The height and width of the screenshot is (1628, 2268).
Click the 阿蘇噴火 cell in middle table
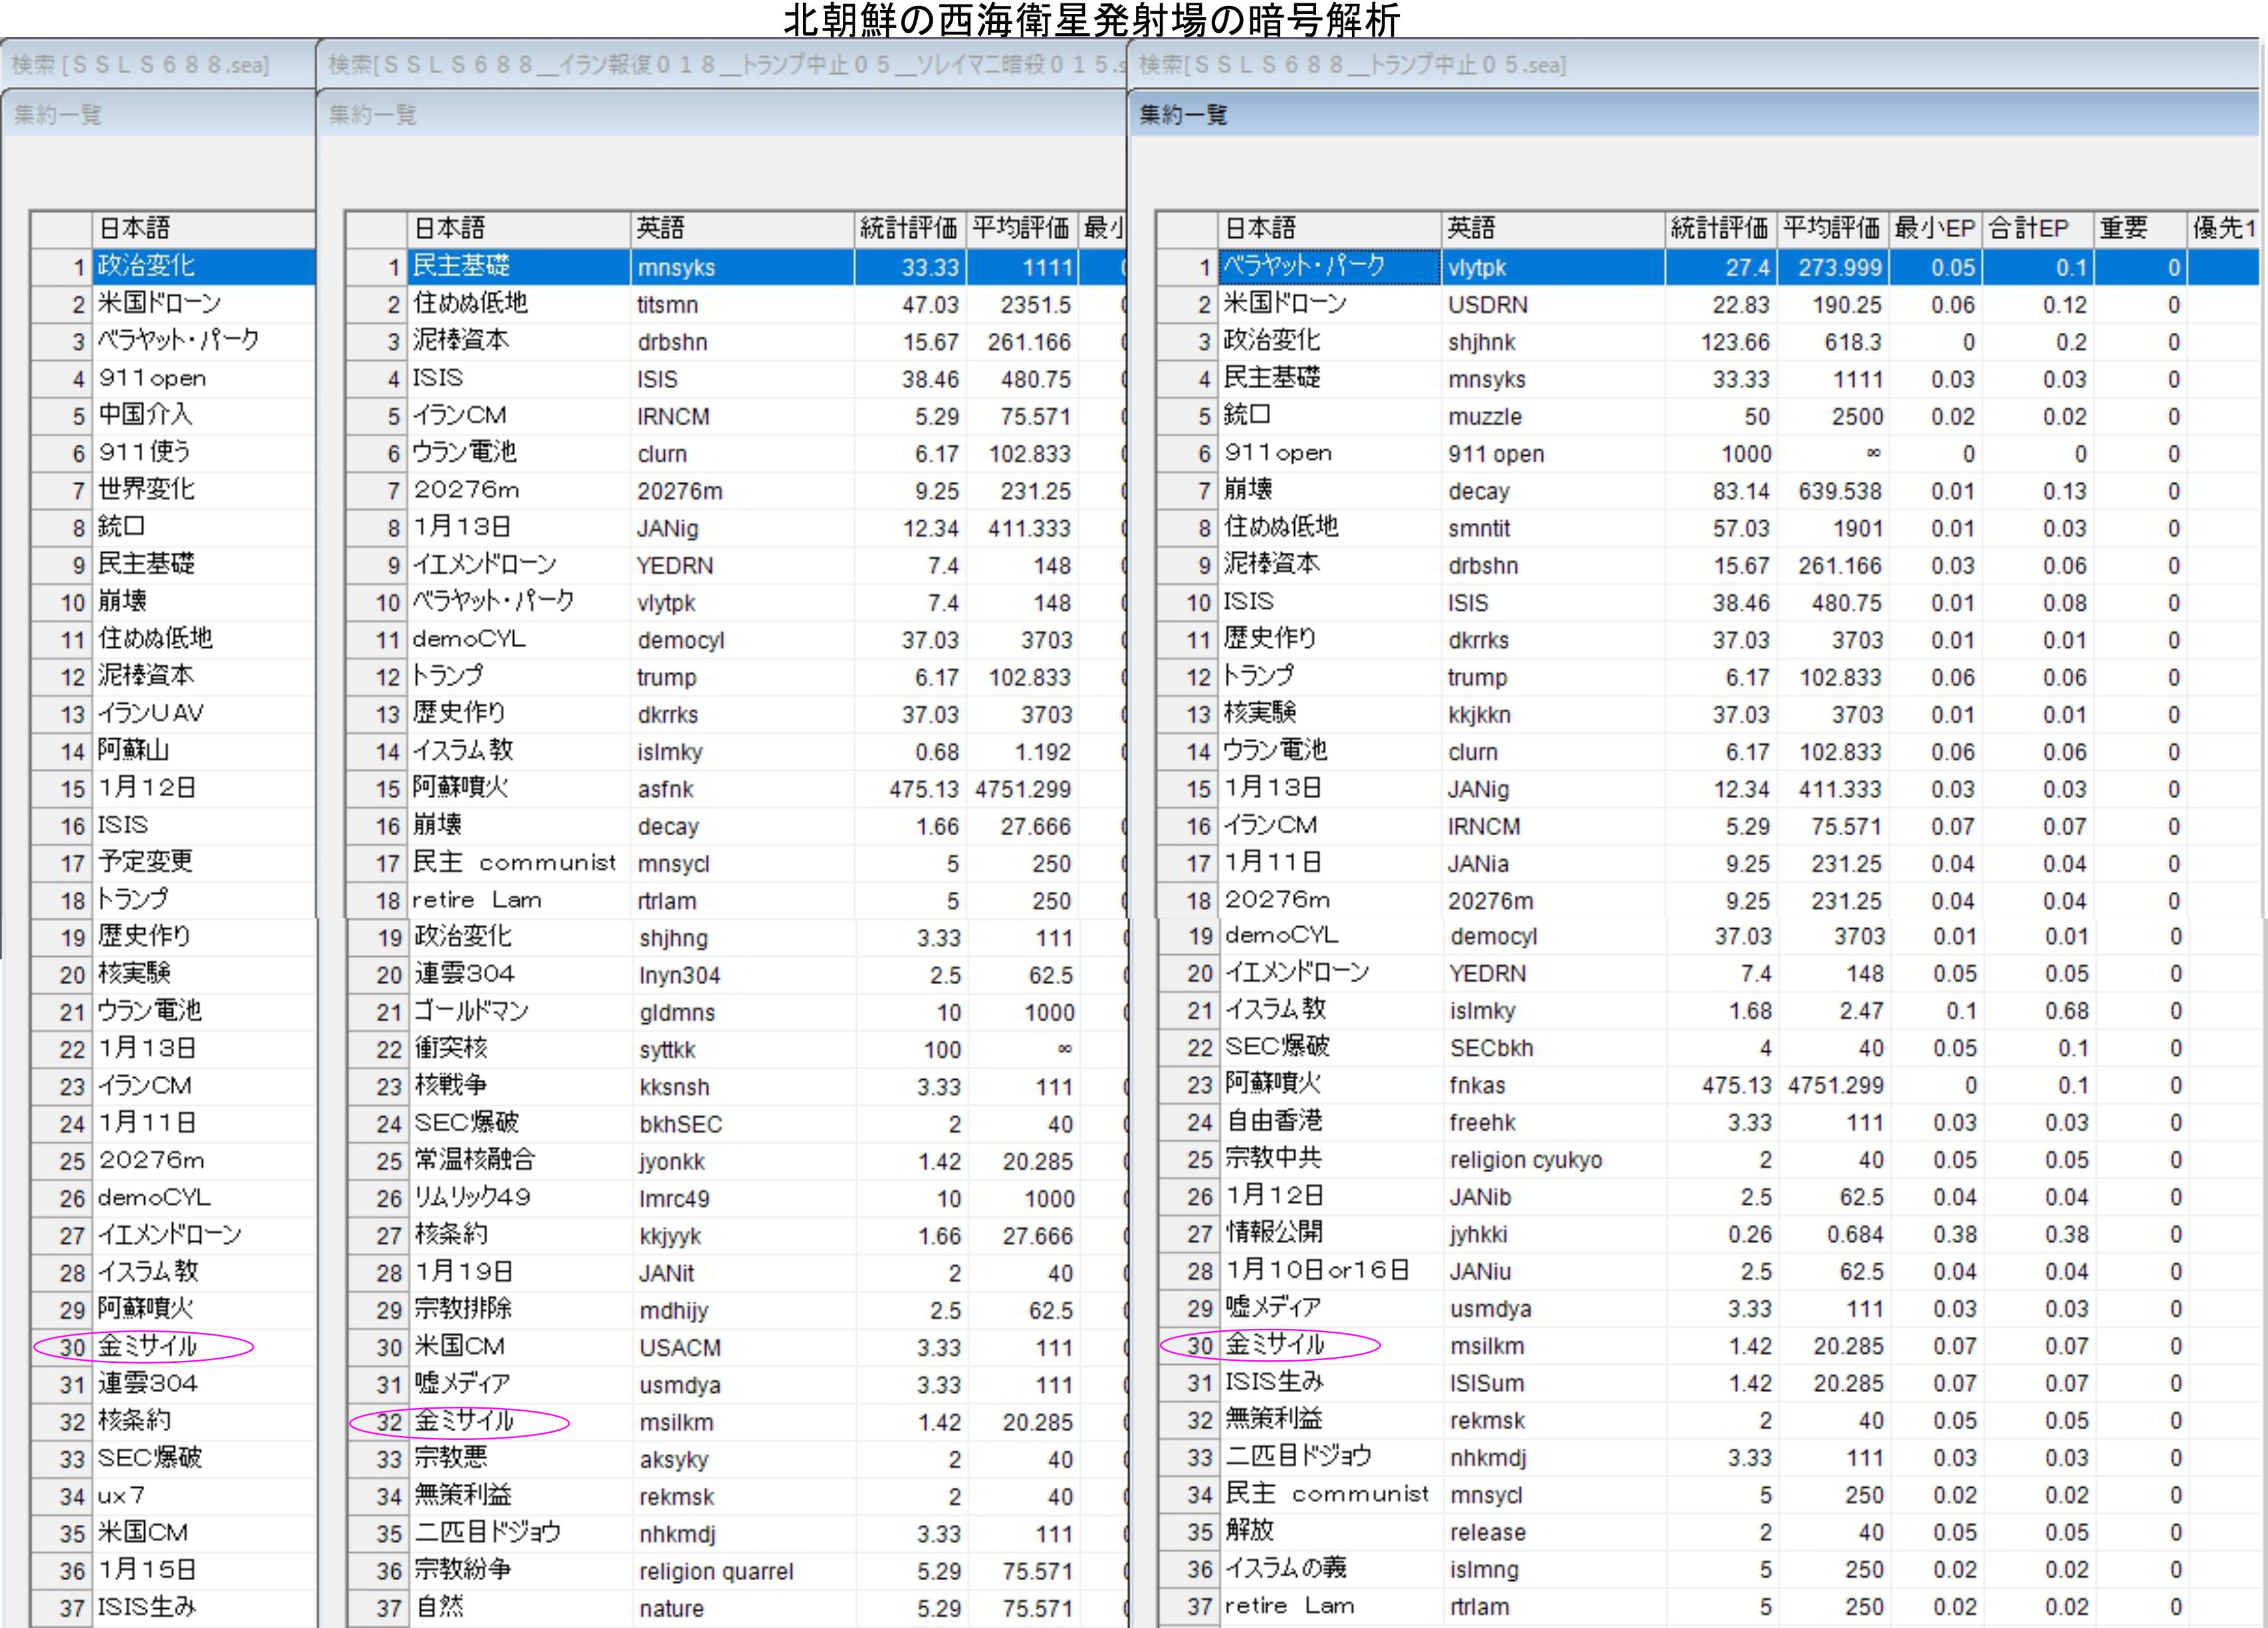[461, 787]
